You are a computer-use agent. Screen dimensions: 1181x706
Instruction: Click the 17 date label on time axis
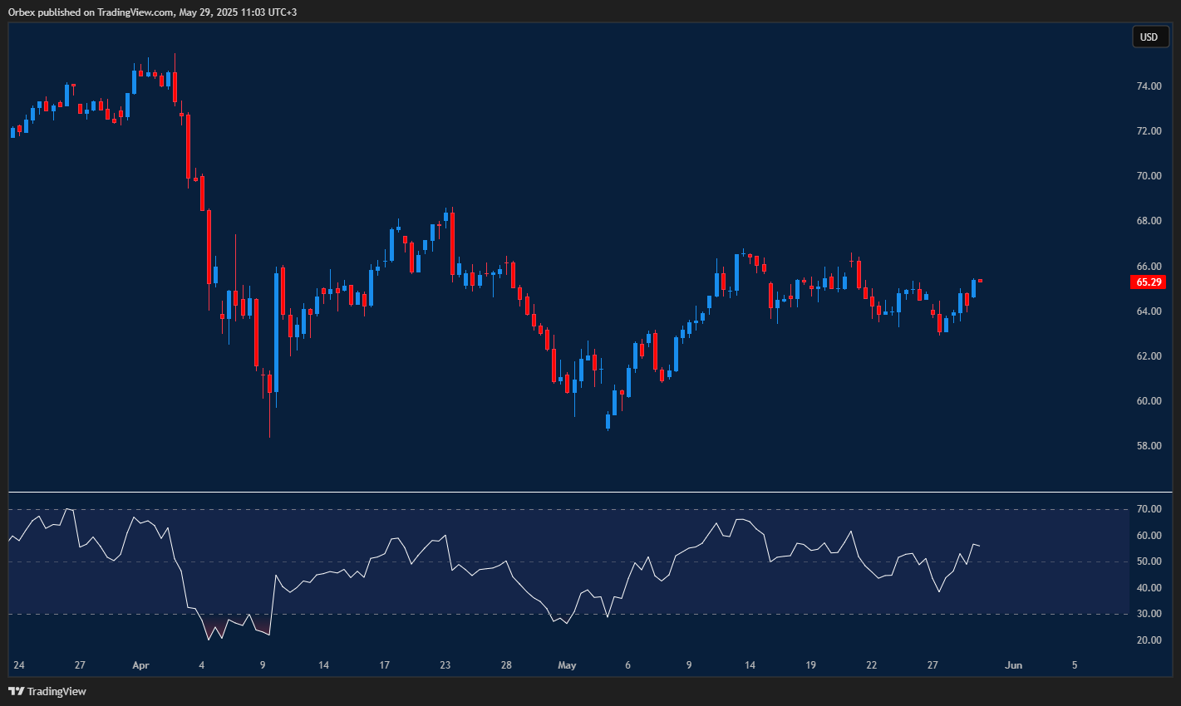click(385, 665)
